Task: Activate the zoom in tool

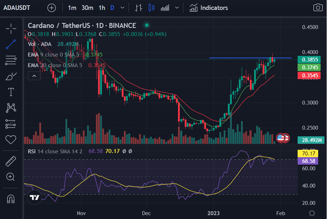Action: [10, 177]
